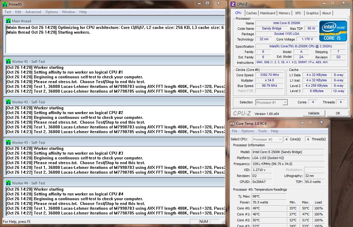
Task: Open the Test menu in Prime95
Action: click(8, 12)
